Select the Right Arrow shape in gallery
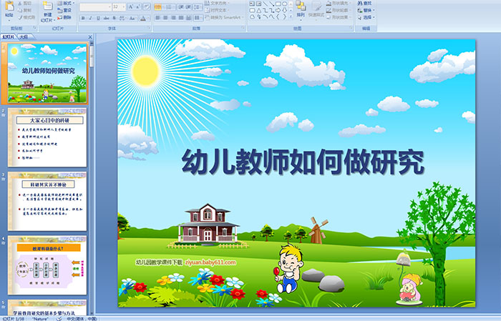 click(x=278, y=11)
